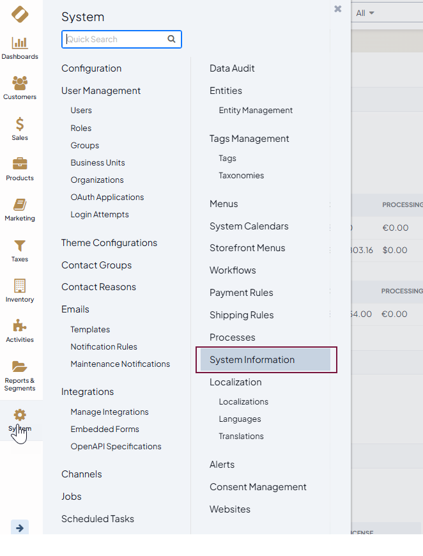Open User Management Roles entry
423x556 pixels.
click(81, 128)
